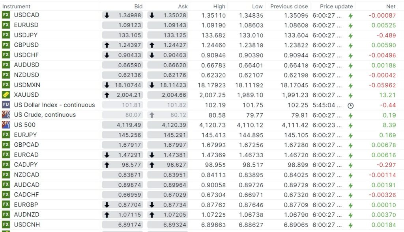This screenshot has height=232, width=404.
Task: Click the CFD icon beside US 500
Action: [x=6, y=125]
